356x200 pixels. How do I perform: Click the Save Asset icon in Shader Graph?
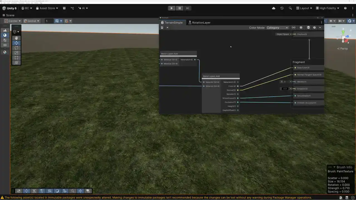pyautogui.click(x=162, y=27)
